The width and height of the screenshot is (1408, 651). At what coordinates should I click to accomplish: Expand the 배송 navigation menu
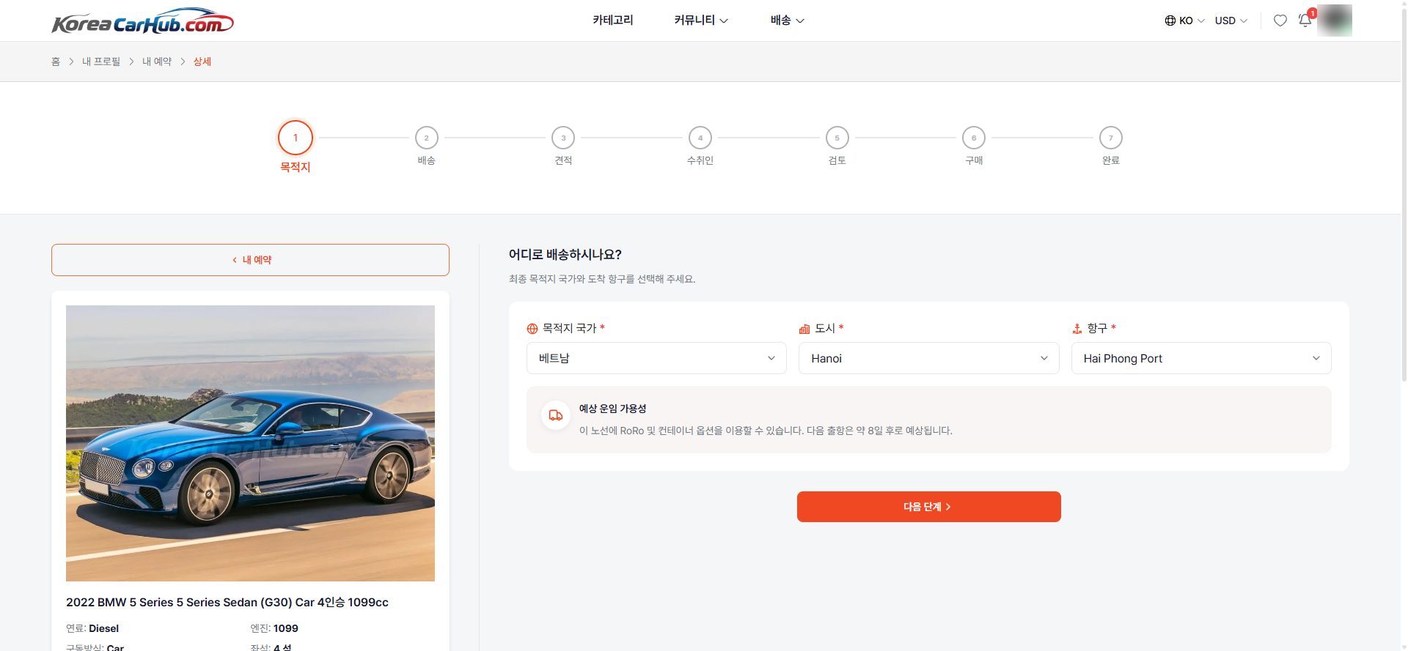(787, 21)
